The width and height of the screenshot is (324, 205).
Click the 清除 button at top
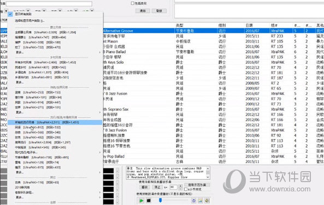click(x=143, y=11)
